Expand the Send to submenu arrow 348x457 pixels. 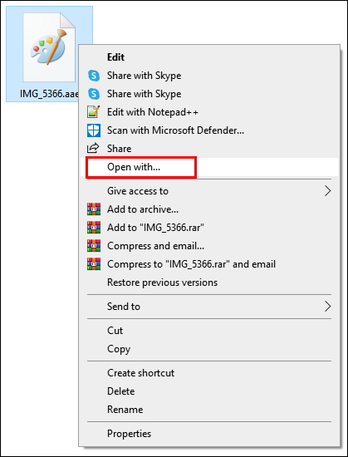point(328,307)
